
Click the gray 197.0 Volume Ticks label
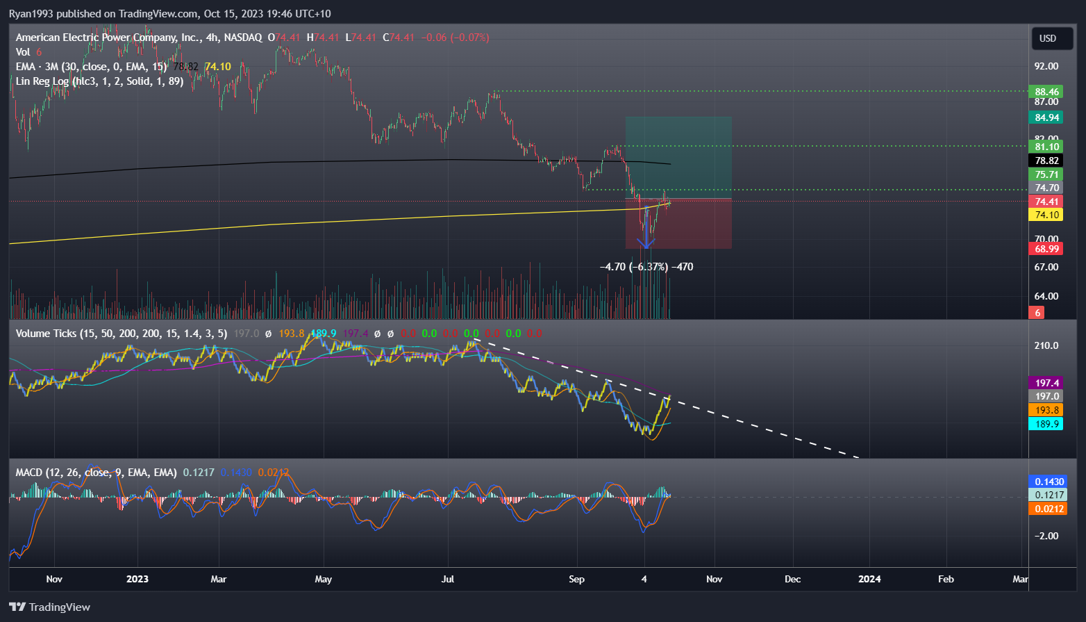(x=1046, y=396)
